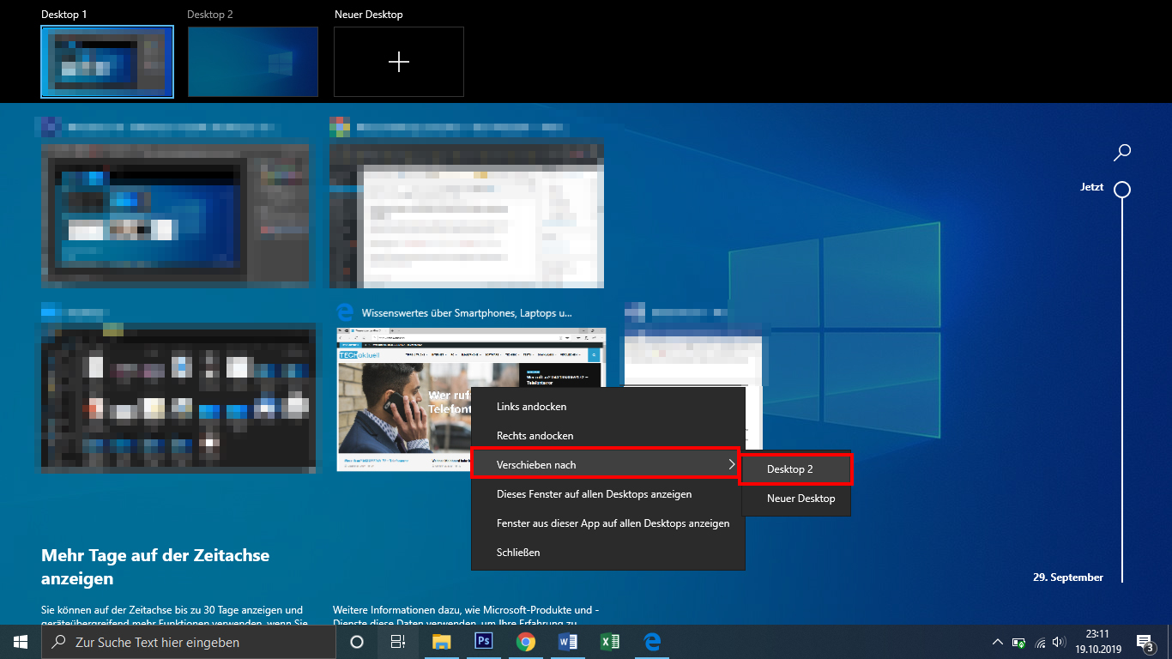Open Google Chrome taskbar icon
This screenshot has width=1172, height=659.
point(525,642)
